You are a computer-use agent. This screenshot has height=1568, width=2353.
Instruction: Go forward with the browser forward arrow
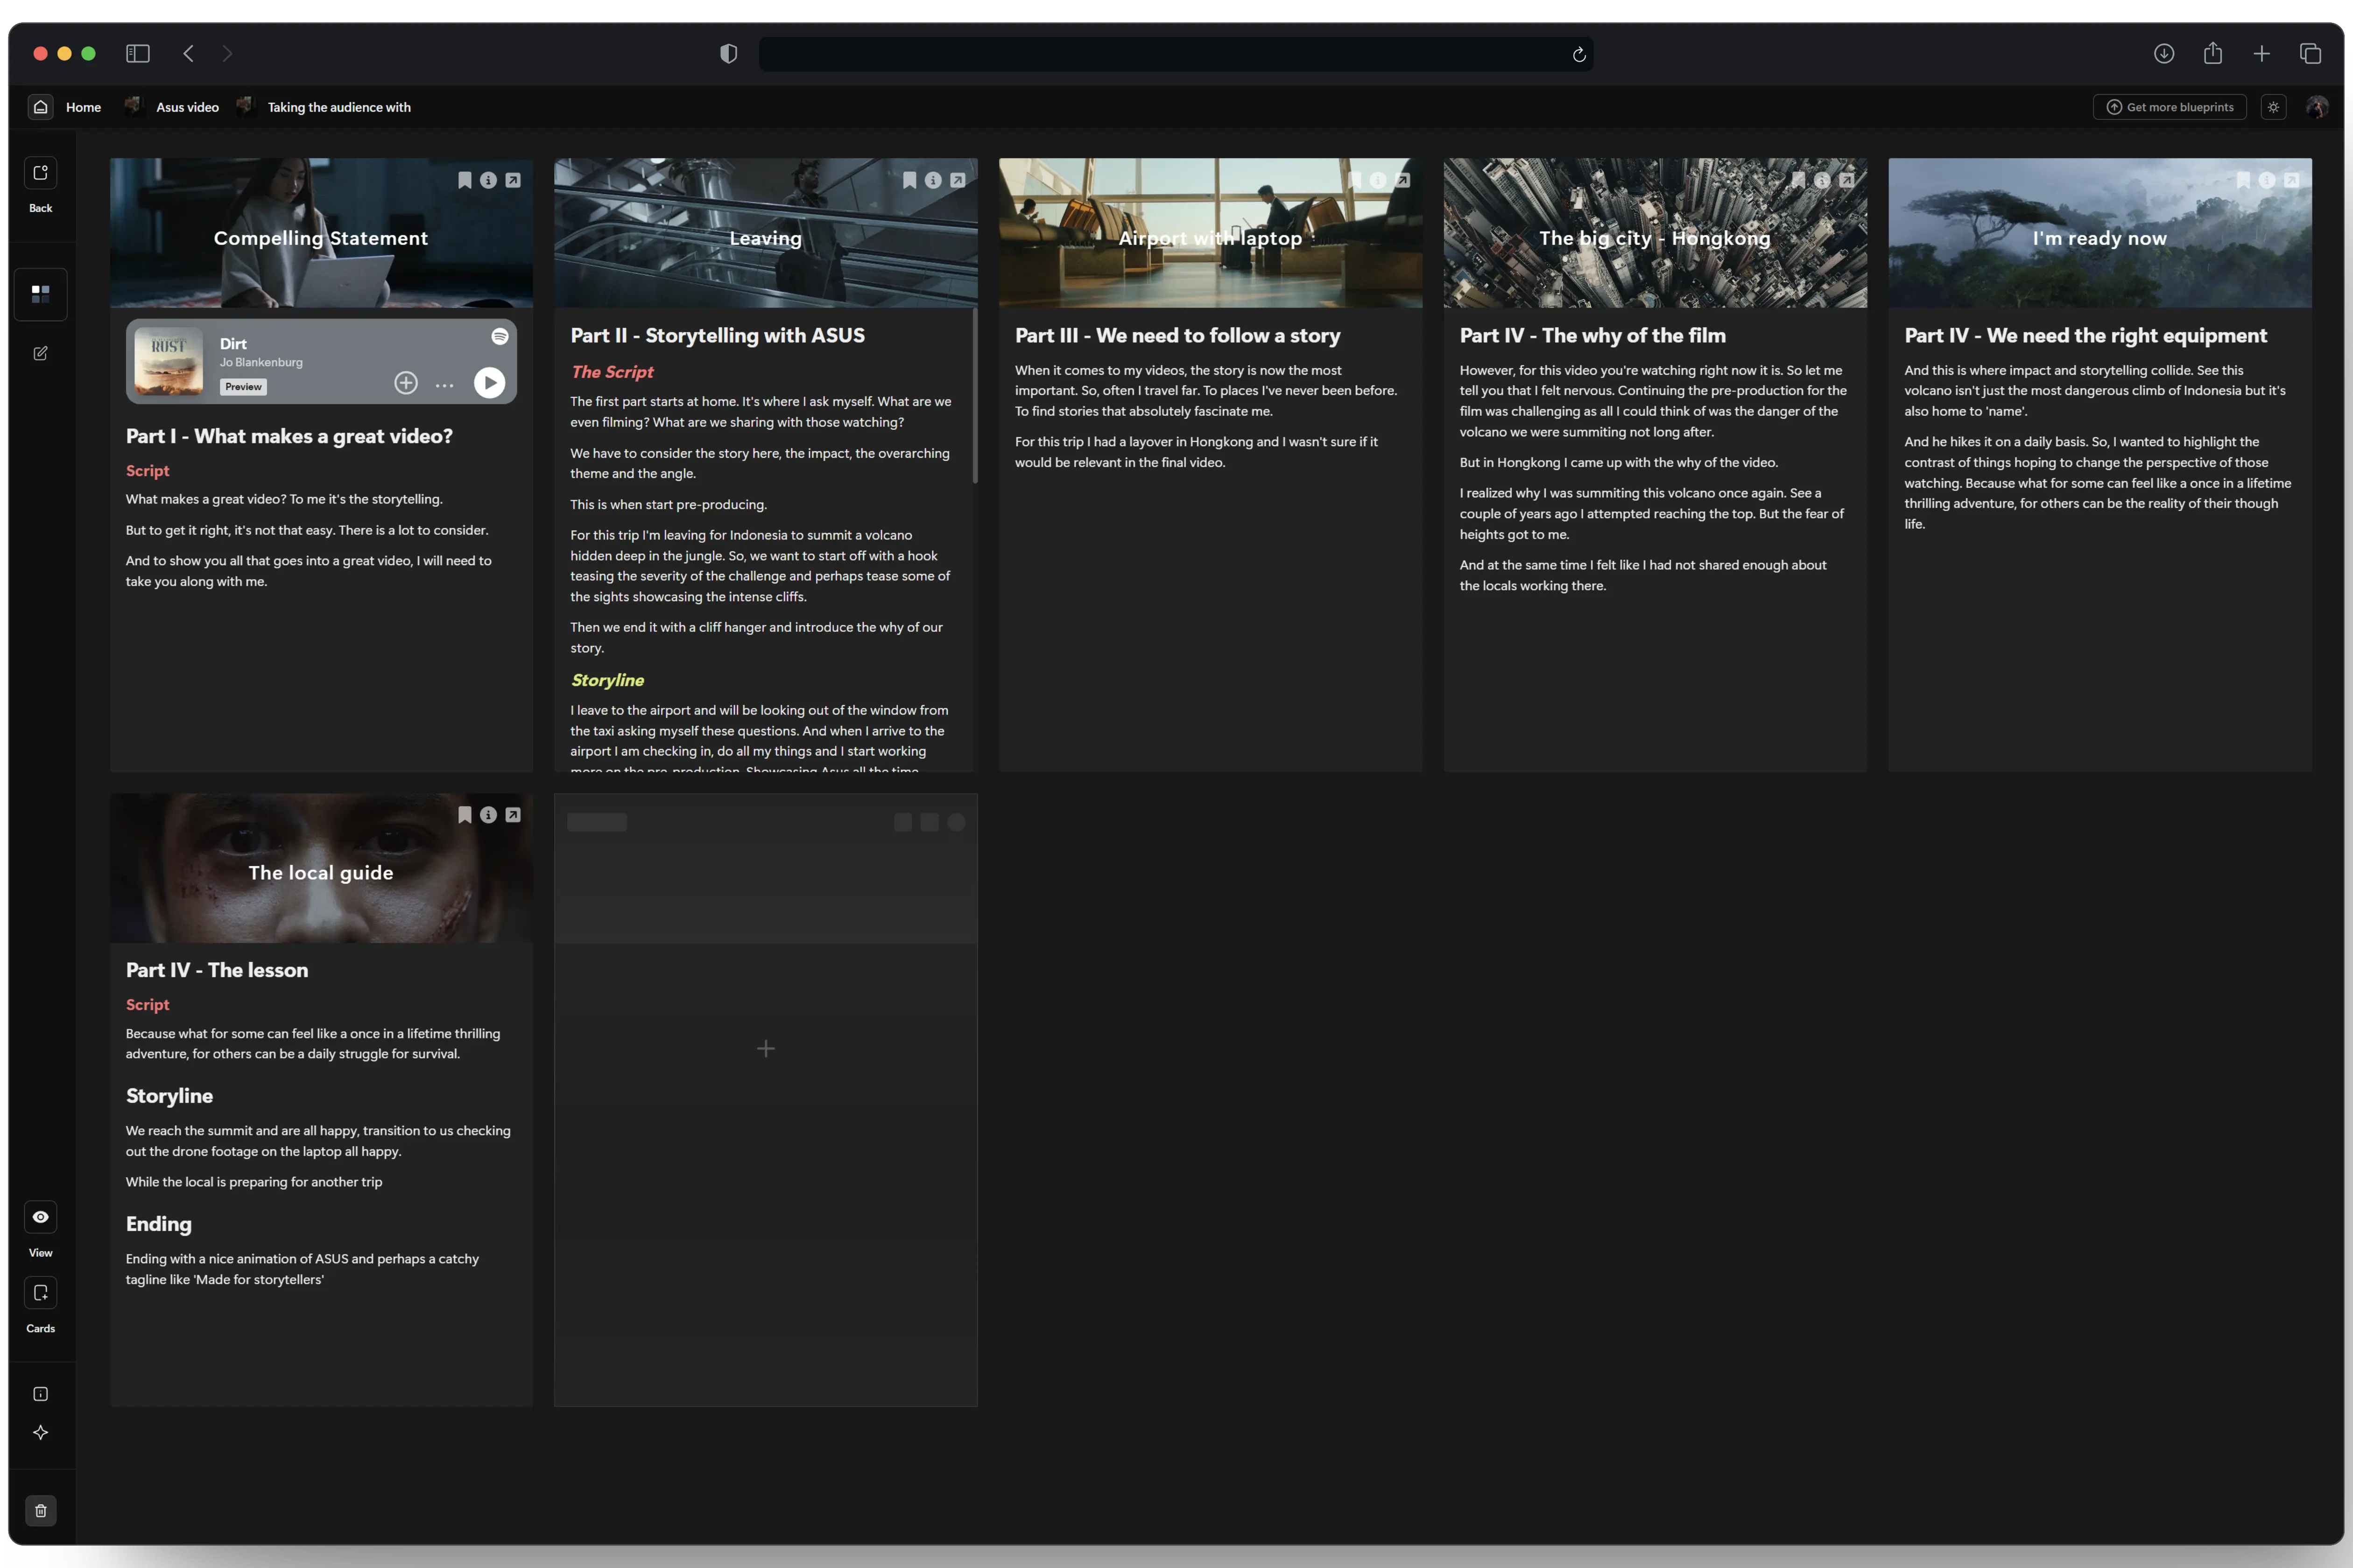(227, 53)
